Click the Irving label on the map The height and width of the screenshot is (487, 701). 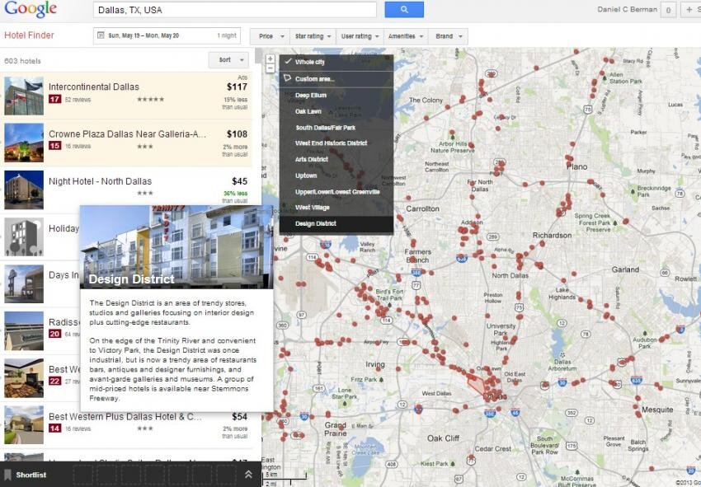pos(375,364)
